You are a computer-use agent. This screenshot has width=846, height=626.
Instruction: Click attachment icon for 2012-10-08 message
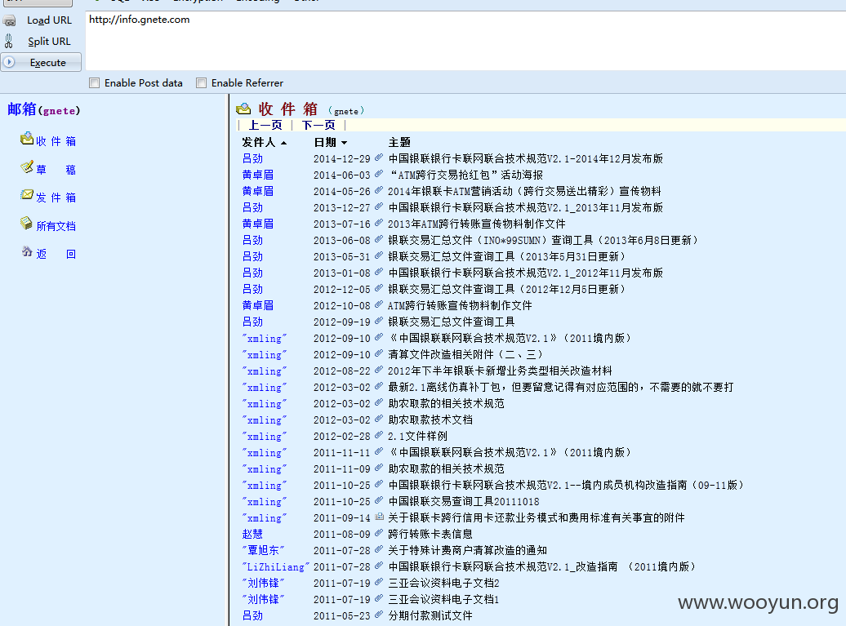pyautogui.click(x=379, y=304)
